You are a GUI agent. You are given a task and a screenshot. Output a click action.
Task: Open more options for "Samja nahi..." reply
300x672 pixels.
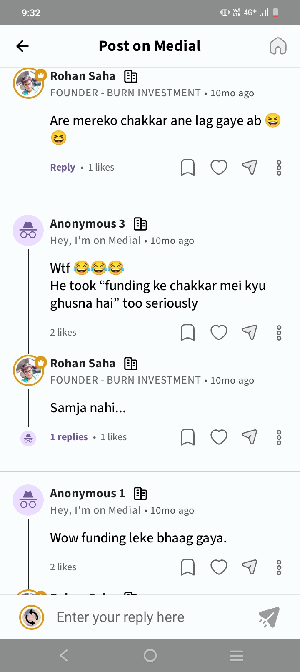(x=279, y=437)
